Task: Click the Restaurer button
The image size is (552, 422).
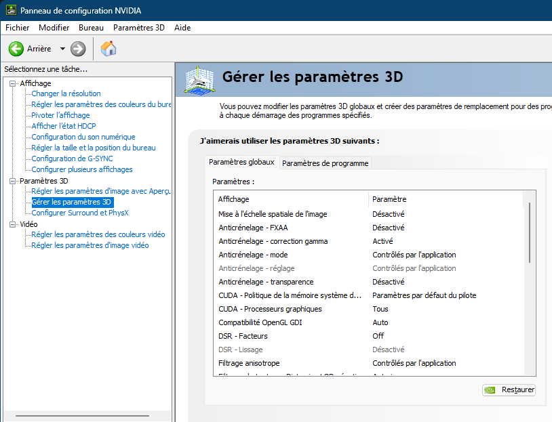Action: [x=509, y=390]
